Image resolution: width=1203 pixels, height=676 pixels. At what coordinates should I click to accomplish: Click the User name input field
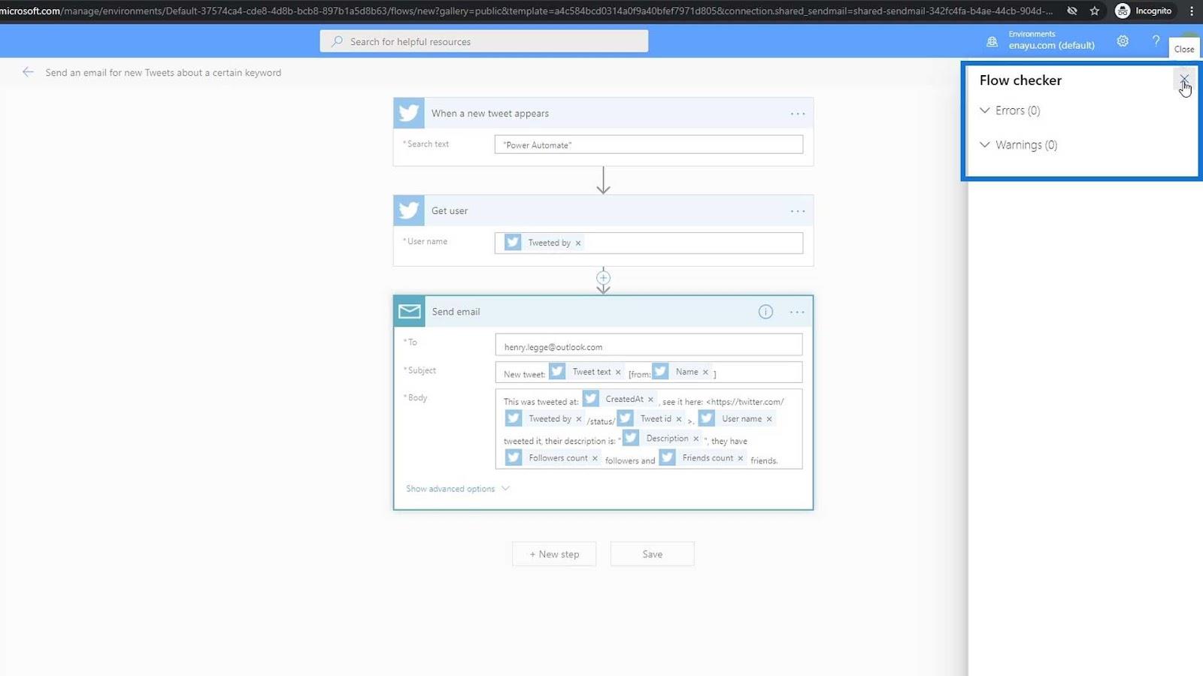pos(648,243)
